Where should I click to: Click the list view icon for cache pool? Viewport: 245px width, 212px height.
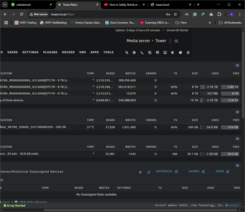click(x=237, y=112)
